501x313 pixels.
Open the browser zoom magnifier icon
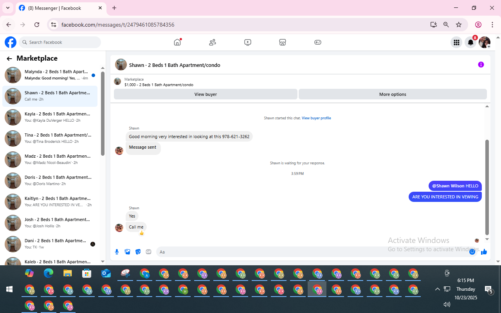(x=446, y=25)
